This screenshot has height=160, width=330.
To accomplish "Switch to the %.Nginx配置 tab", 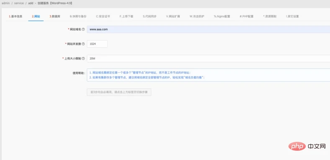I will tap(222, 16).
